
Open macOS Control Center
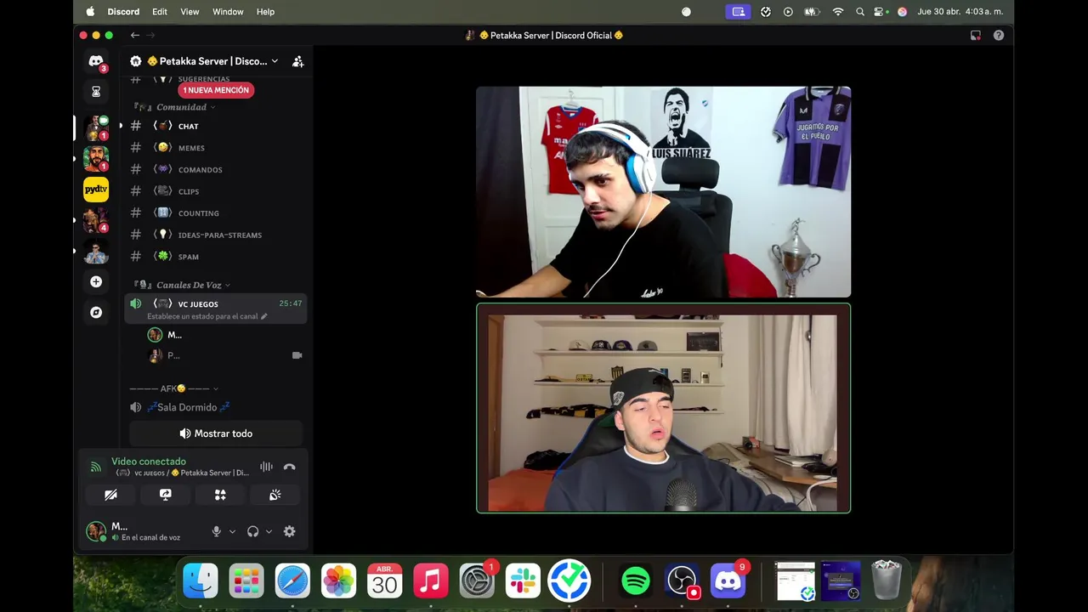coord(881,12)
